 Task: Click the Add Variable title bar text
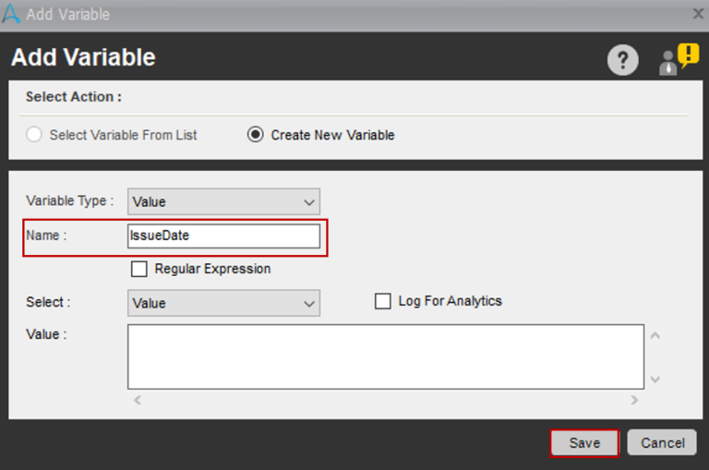[68, 14]
